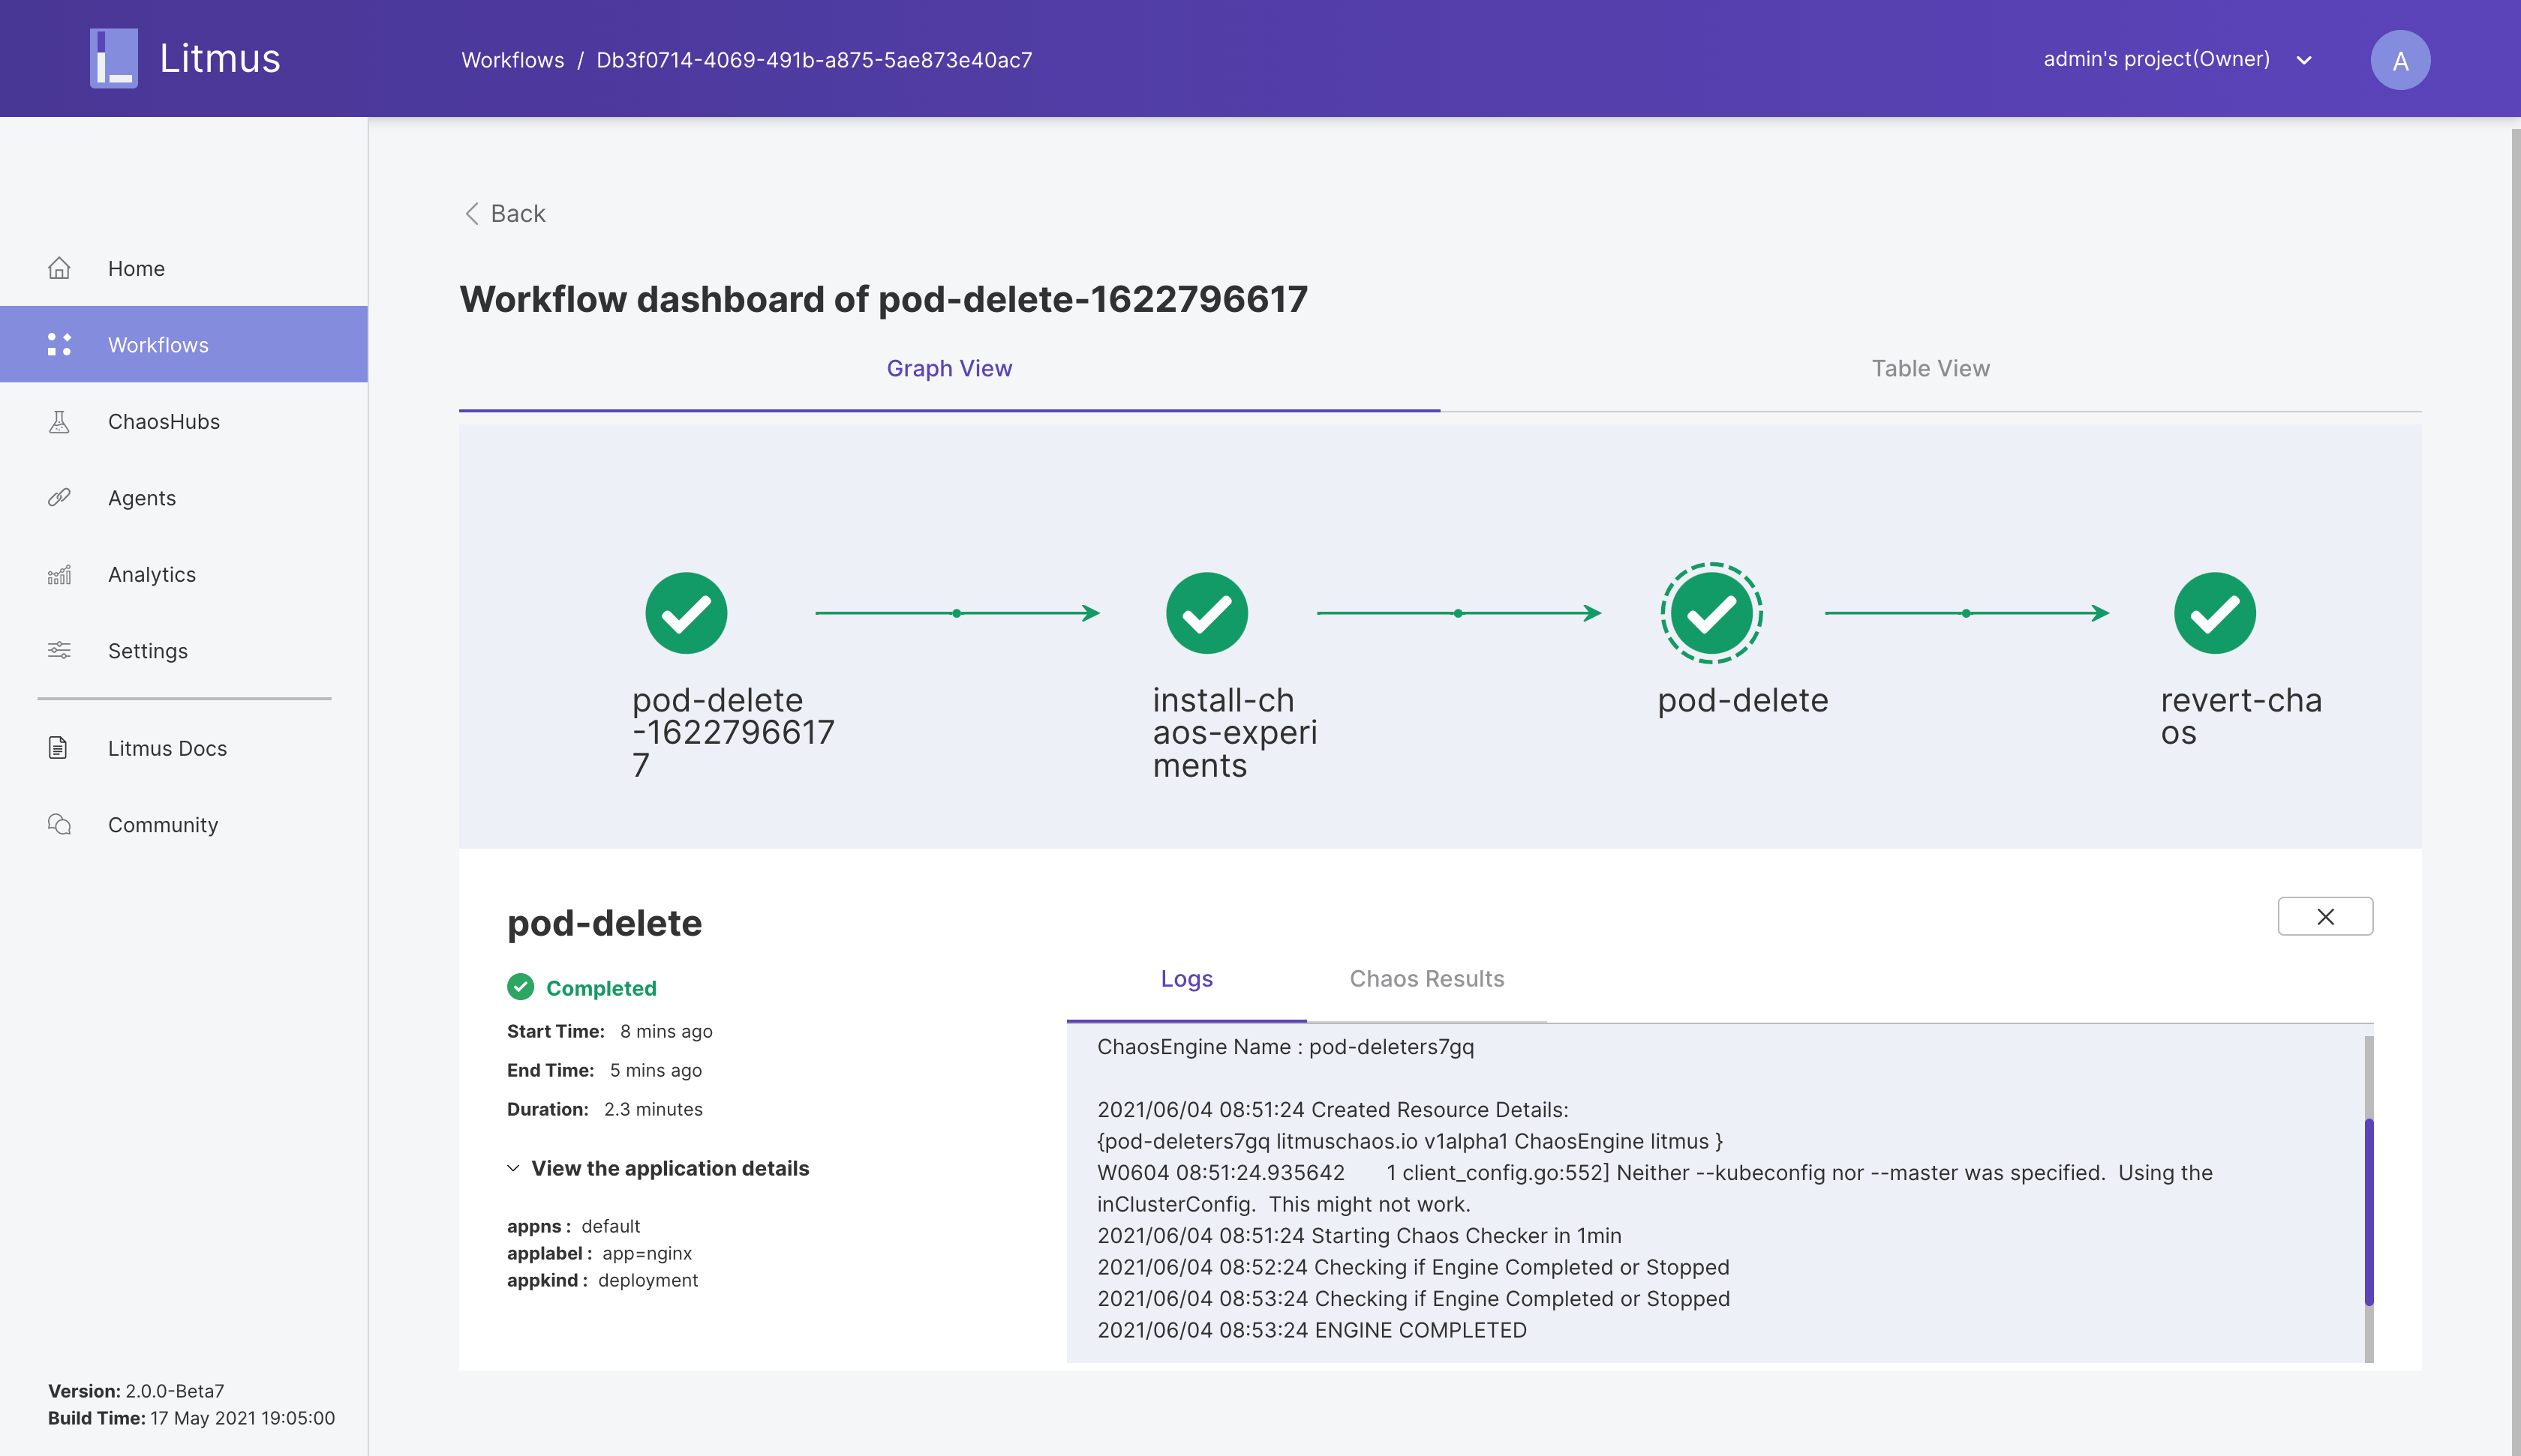The image size is (2521, 1456).
Task: Open the Home sidebar icon
Action: pyautogui.click(x=59, y=268)
